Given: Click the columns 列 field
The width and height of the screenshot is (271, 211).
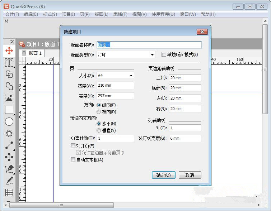Looking at the screenshot, I should tap(185, 128).
